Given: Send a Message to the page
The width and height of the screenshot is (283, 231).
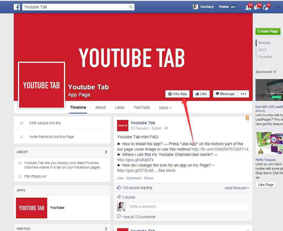Looking at the screenshot, I should 225,94.
